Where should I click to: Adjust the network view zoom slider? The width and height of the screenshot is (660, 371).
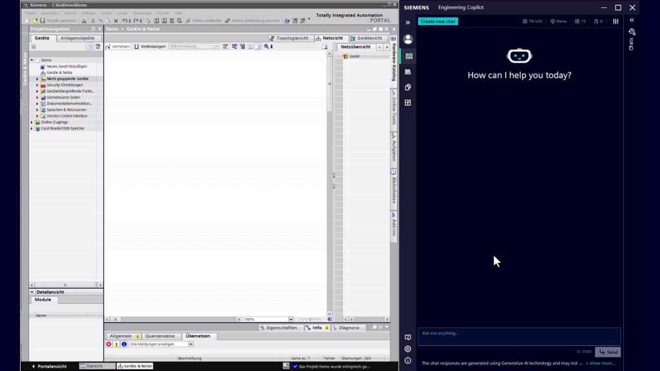310,319
